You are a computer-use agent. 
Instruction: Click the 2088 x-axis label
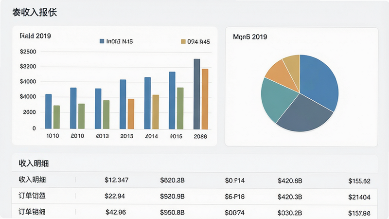tap(200, 136)
